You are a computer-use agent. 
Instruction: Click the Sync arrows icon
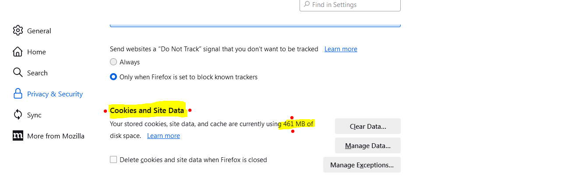(18, 115)
